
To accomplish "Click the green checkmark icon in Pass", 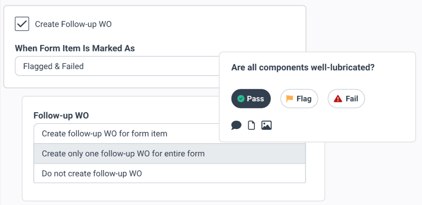I will pyautogui.click(x=241, y=99).
